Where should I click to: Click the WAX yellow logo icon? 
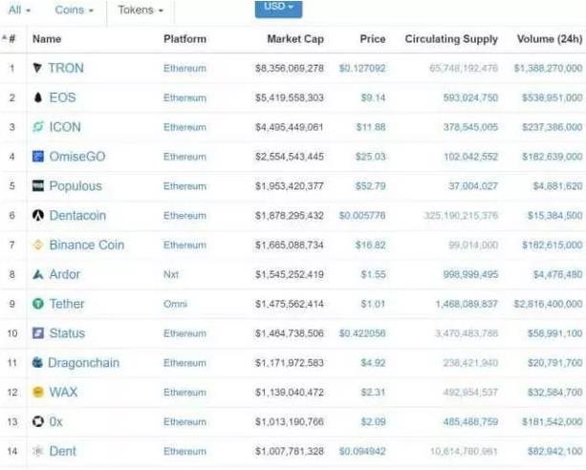pos(37,392)
